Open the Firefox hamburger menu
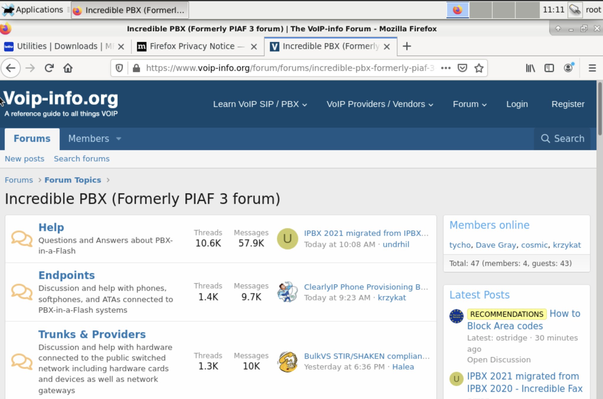 click(592, 68)
